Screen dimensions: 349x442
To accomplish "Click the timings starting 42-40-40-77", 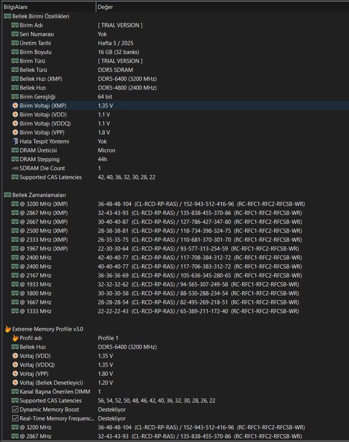I will pos(200,258).
